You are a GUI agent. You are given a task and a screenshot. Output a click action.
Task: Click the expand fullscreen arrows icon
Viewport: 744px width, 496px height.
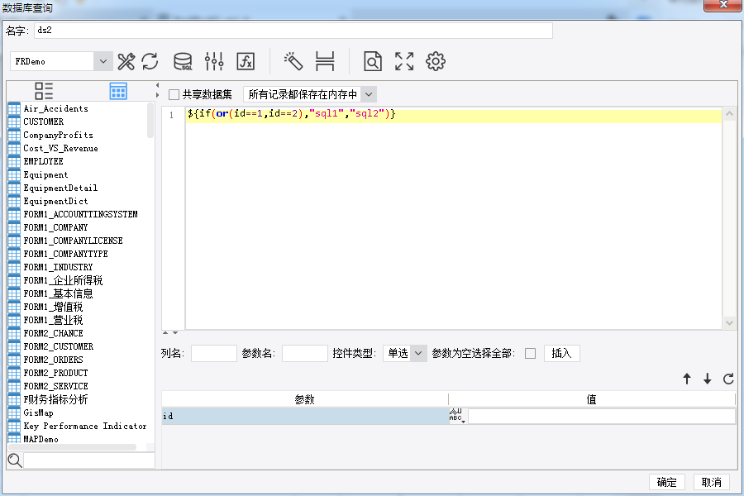(x=404, y=61)
